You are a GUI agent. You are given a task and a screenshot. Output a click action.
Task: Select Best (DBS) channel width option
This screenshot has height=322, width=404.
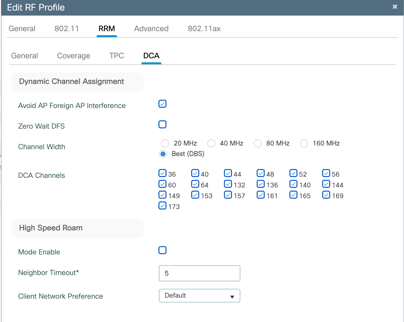coord(163,154)
